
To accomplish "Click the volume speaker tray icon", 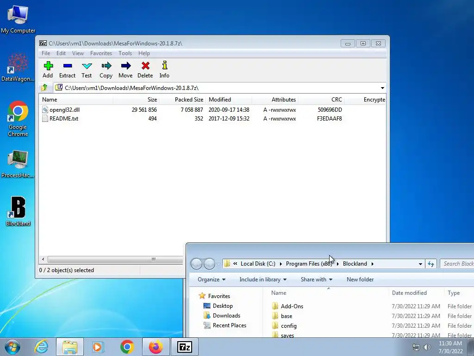I will 427,347.
